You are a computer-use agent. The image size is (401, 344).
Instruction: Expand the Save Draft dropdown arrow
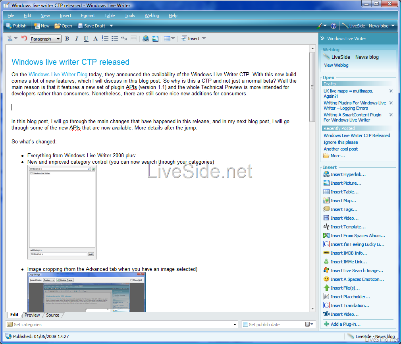[111, 26]
